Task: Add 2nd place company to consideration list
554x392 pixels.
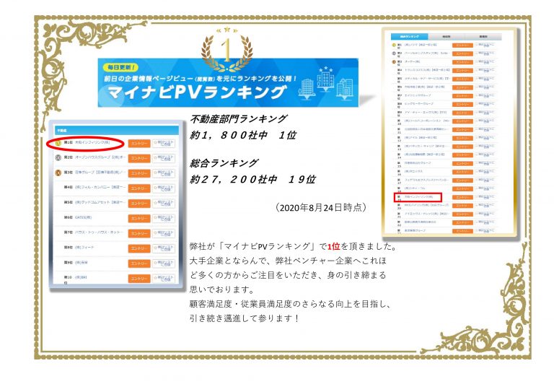Action: 164,157
